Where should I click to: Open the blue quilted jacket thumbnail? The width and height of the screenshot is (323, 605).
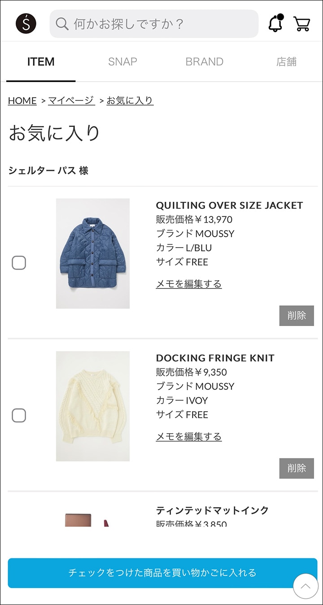click(x=93, y=253)
